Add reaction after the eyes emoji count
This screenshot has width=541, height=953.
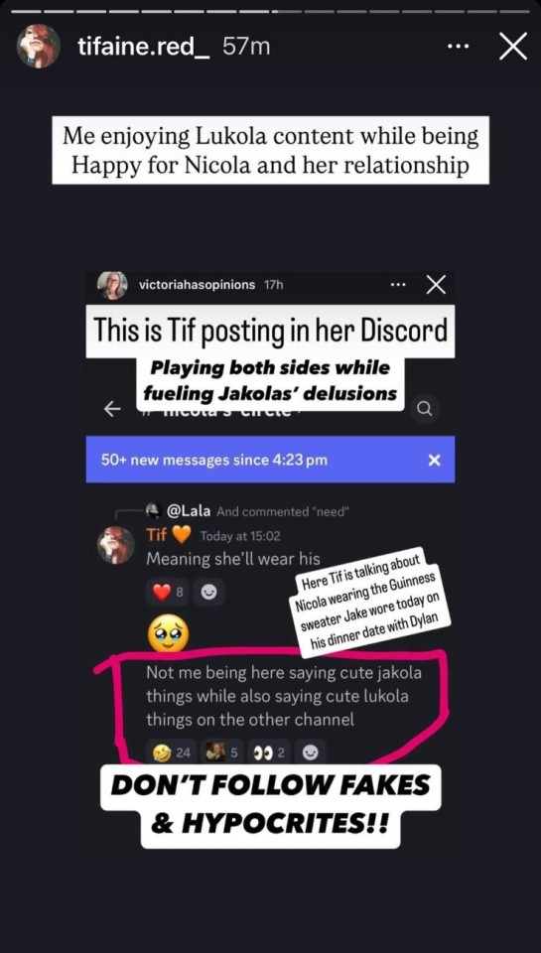click(x=311, y=753)
